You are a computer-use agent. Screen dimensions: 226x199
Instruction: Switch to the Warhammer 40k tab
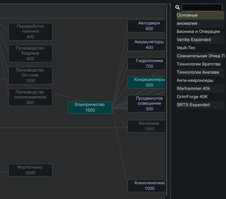pos(200,89)
